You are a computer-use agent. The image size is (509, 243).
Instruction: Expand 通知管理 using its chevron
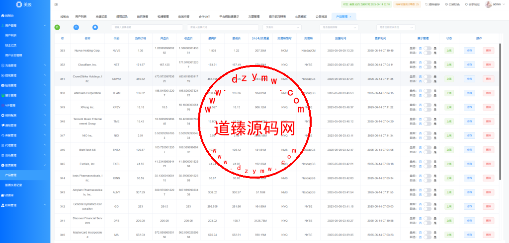[x=45, y=125]
